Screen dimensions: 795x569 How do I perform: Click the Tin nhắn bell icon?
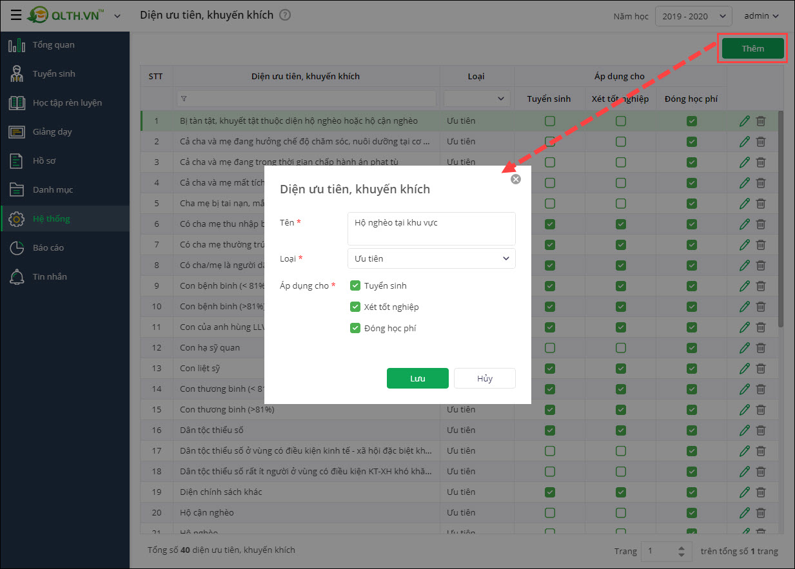click(17, 277)
